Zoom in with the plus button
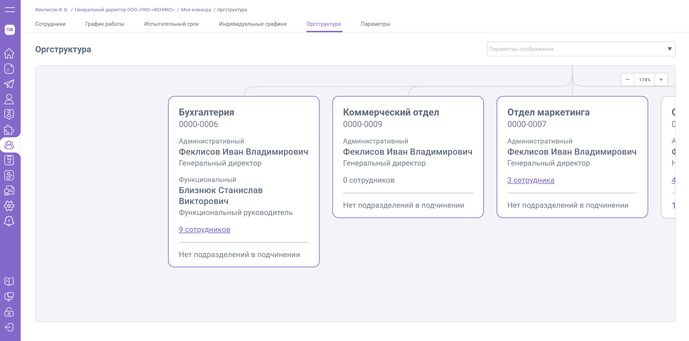689x341 pixels. point(661,80)
